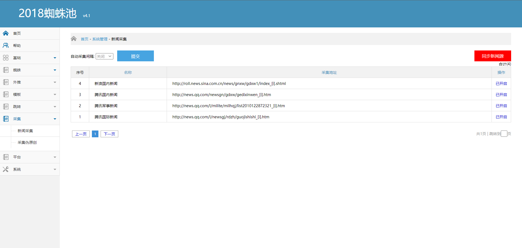Click the 名称 column header
The height and width of the screenshot is (248, 522).
pos(128,72)
